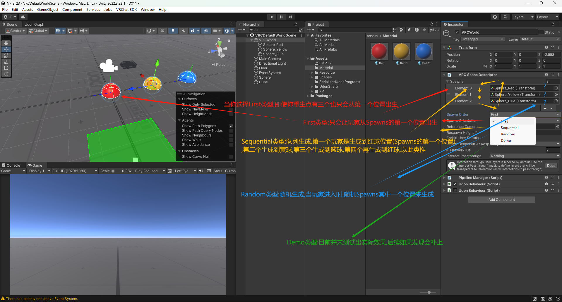This screenshot has width=562, height=302.
Task: Open the Window menu
Action: point(148,9)
